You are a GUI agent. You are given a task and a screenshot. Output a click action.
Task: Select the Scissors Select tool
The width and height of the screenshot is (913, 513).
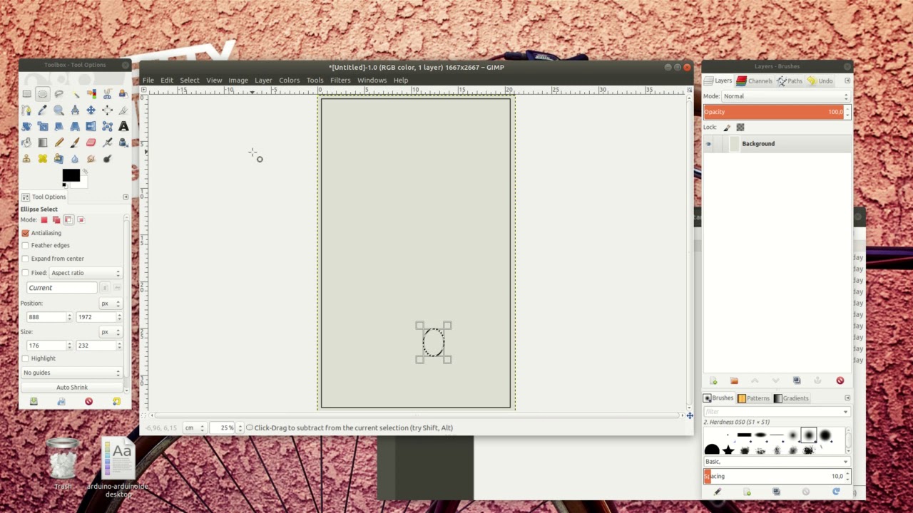(x=107, y=93)
